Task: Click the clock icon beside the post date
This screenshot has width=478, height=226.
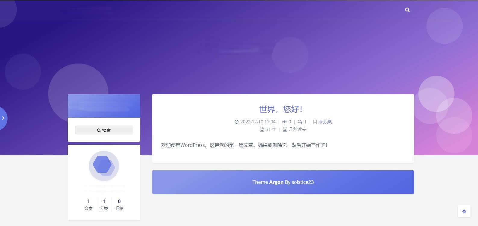Action: (x=236, y=122)
